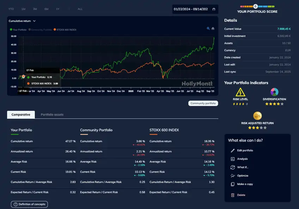
Task: Click the Last sync September 14, 2025 value
Action: tap(278, 72)
